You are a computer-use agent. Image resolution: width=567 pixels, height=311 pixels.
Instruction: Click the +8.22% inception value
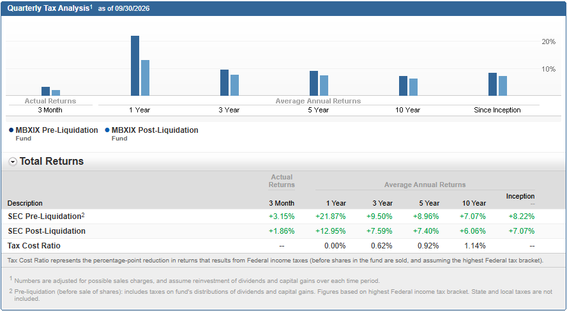[x=522, y=216]
